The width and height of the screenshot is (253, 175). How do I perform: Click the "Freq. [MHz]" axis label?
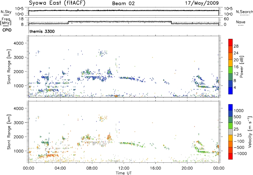tap(6, 21)
